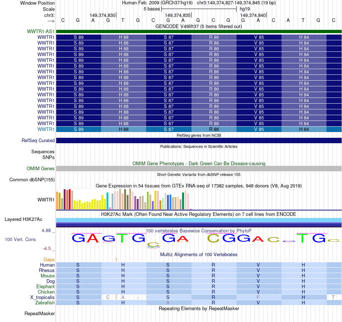The height and width of the screenshot is (322, 342).
Task: Click the hg19 text beside scale bar
Action: point(245,9)
